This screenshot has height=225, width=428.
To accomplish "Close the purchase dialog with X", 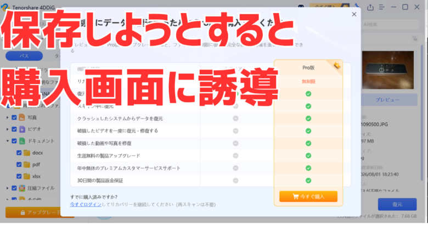I will click(354, 14).
